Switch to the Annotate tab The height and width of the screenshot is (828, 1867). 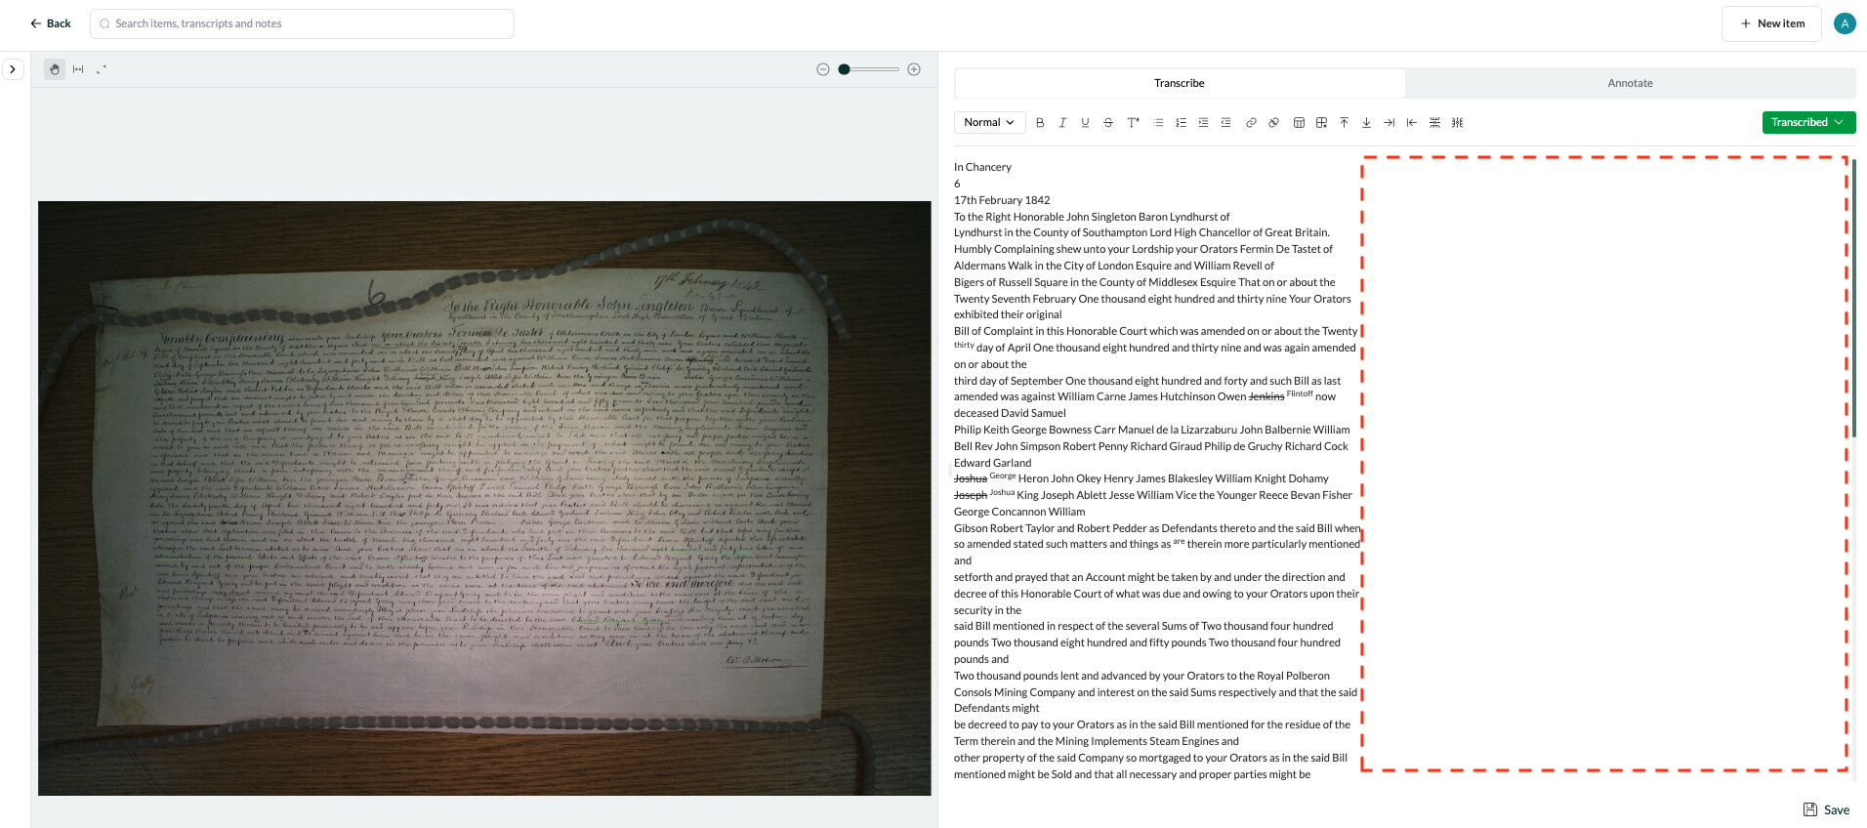1630,83
